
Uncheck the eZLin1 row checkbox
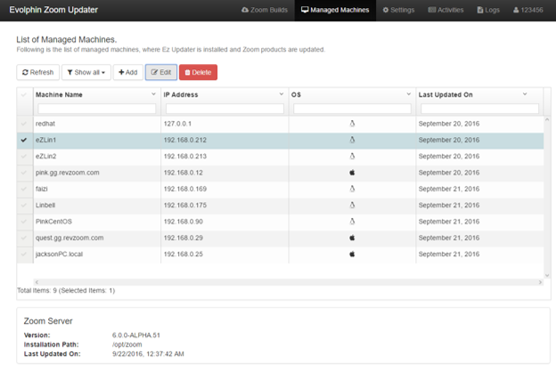pos(24,140)
